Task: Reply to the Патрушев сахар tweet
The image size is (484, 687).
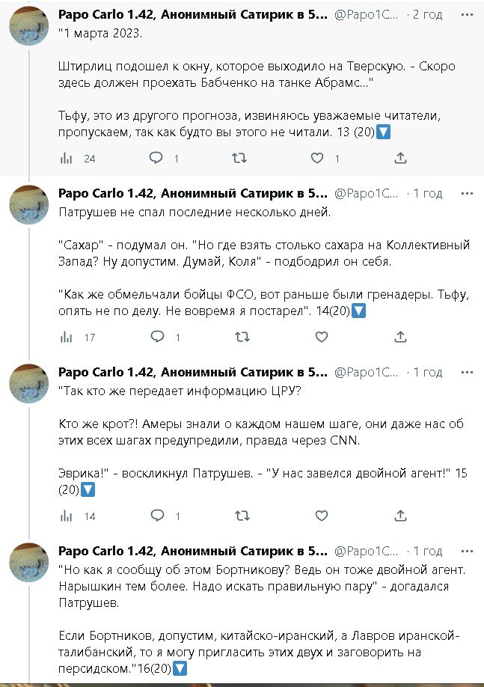Action: tap(156, 337)
